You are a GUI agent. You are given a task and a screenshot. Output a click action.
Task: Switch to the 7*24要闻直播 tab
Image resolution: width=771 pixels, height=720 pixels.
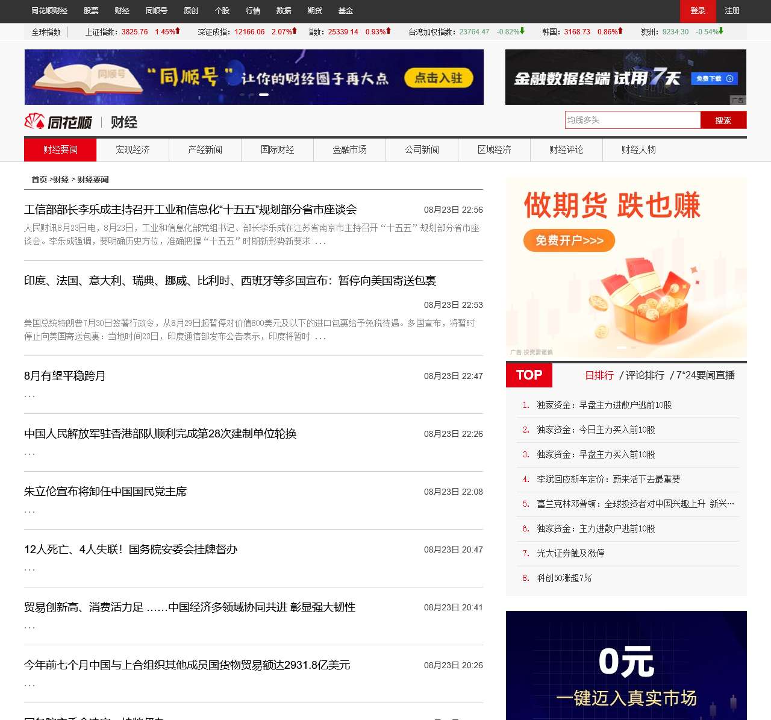coord(705,375)
